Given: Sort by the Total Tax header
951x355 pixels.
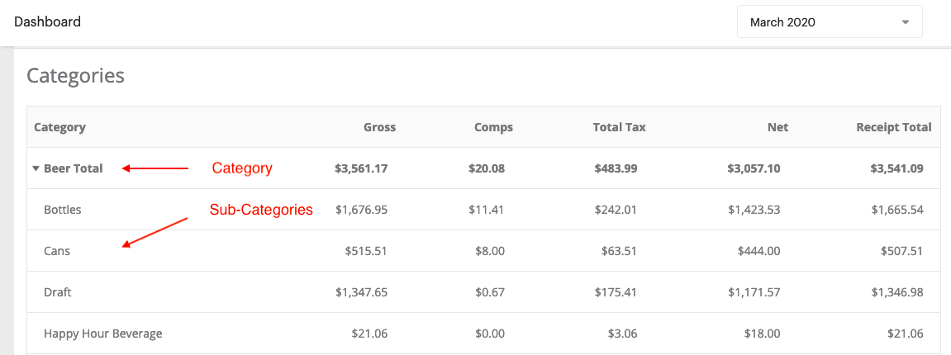Looking at the screenshot, I should click(619, 127).
